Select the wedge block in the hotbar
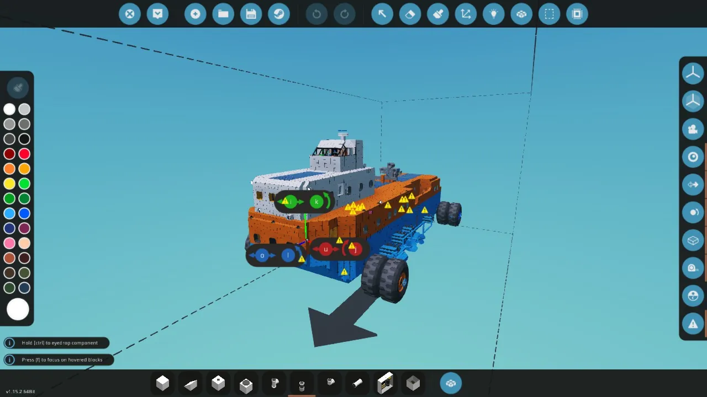Screen dimensions: 707x397 point(191,383)
